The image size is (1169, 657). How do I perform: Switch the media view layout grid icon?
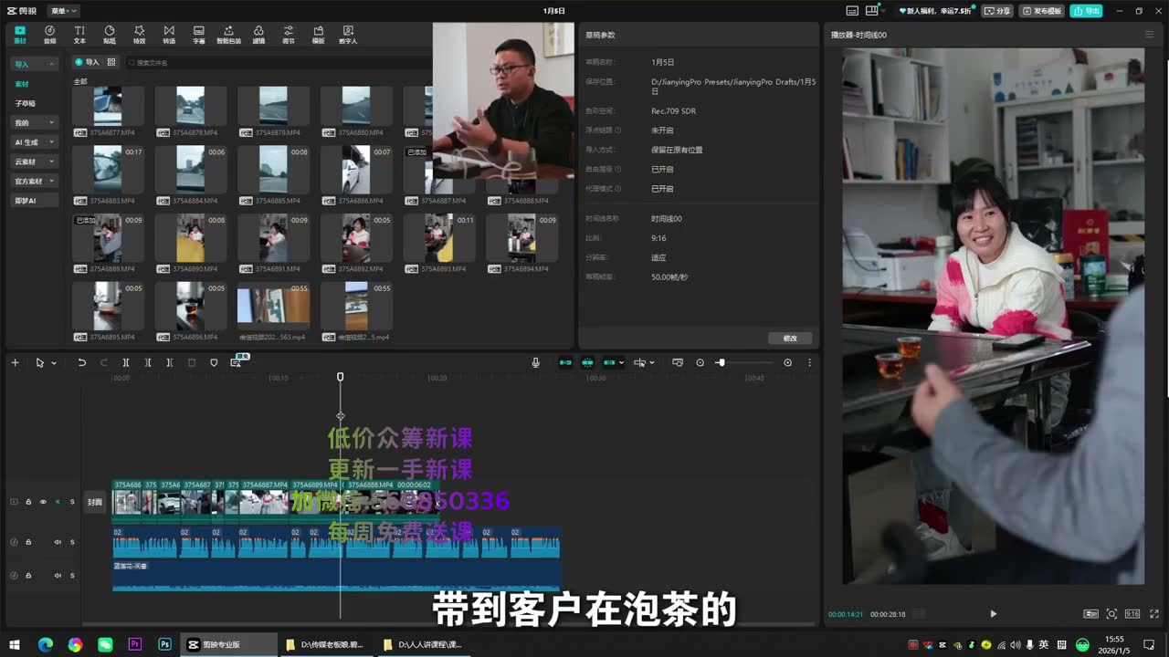(111, 62)
